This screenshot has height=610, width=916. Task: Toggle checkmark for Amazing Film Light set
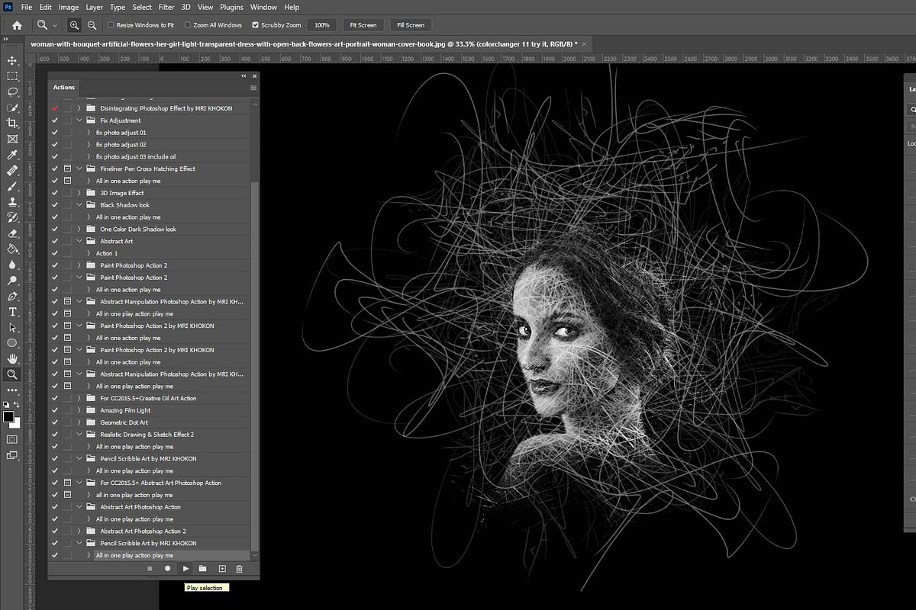[x=54, y=410]
